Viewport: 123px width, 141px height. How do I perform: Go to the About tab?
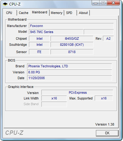pyautogui.click(x=83, y=13)
